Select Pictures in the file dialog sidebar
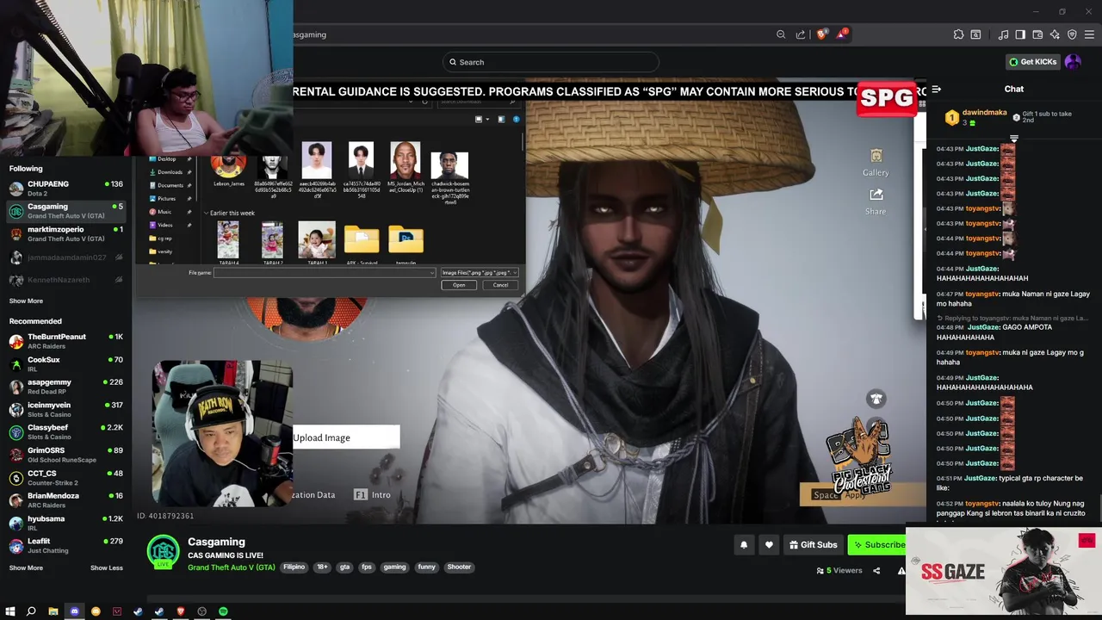 tap(169, 199)
